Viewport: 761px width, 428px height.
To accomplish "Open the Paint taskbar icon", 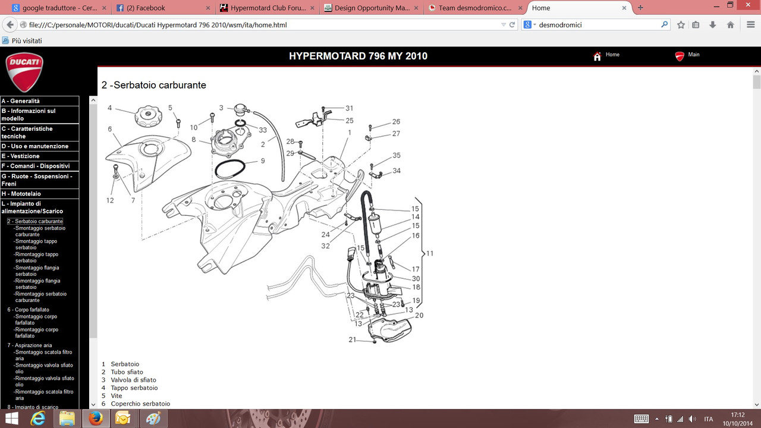I will point(153,419).
